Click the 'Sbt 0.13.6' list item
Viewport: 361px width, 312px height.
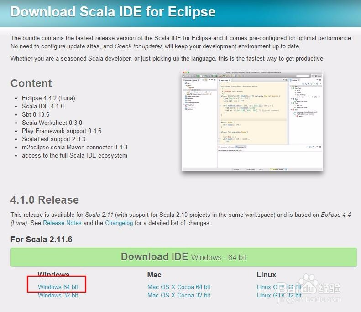click(x=36, y=114)
